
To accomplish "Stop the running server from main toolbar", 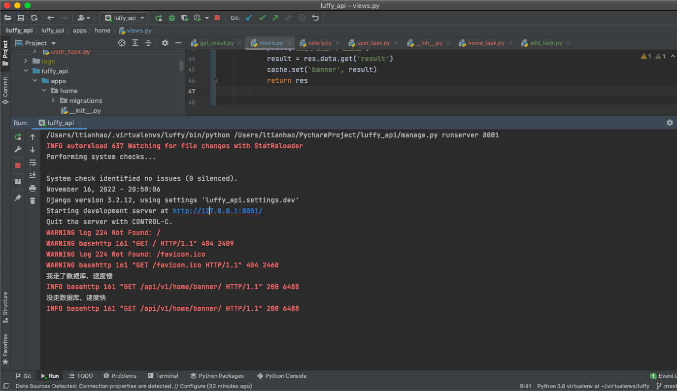I will pos(217,18).
